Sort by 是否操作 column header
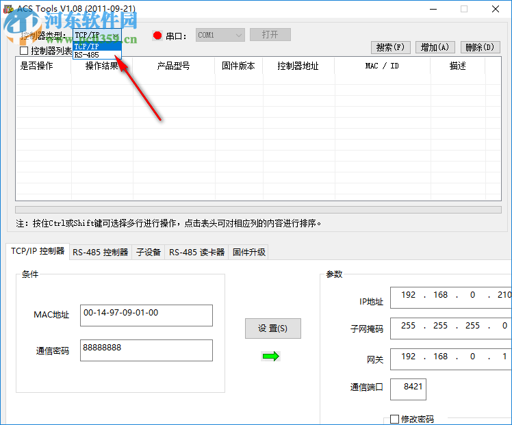 43,66
